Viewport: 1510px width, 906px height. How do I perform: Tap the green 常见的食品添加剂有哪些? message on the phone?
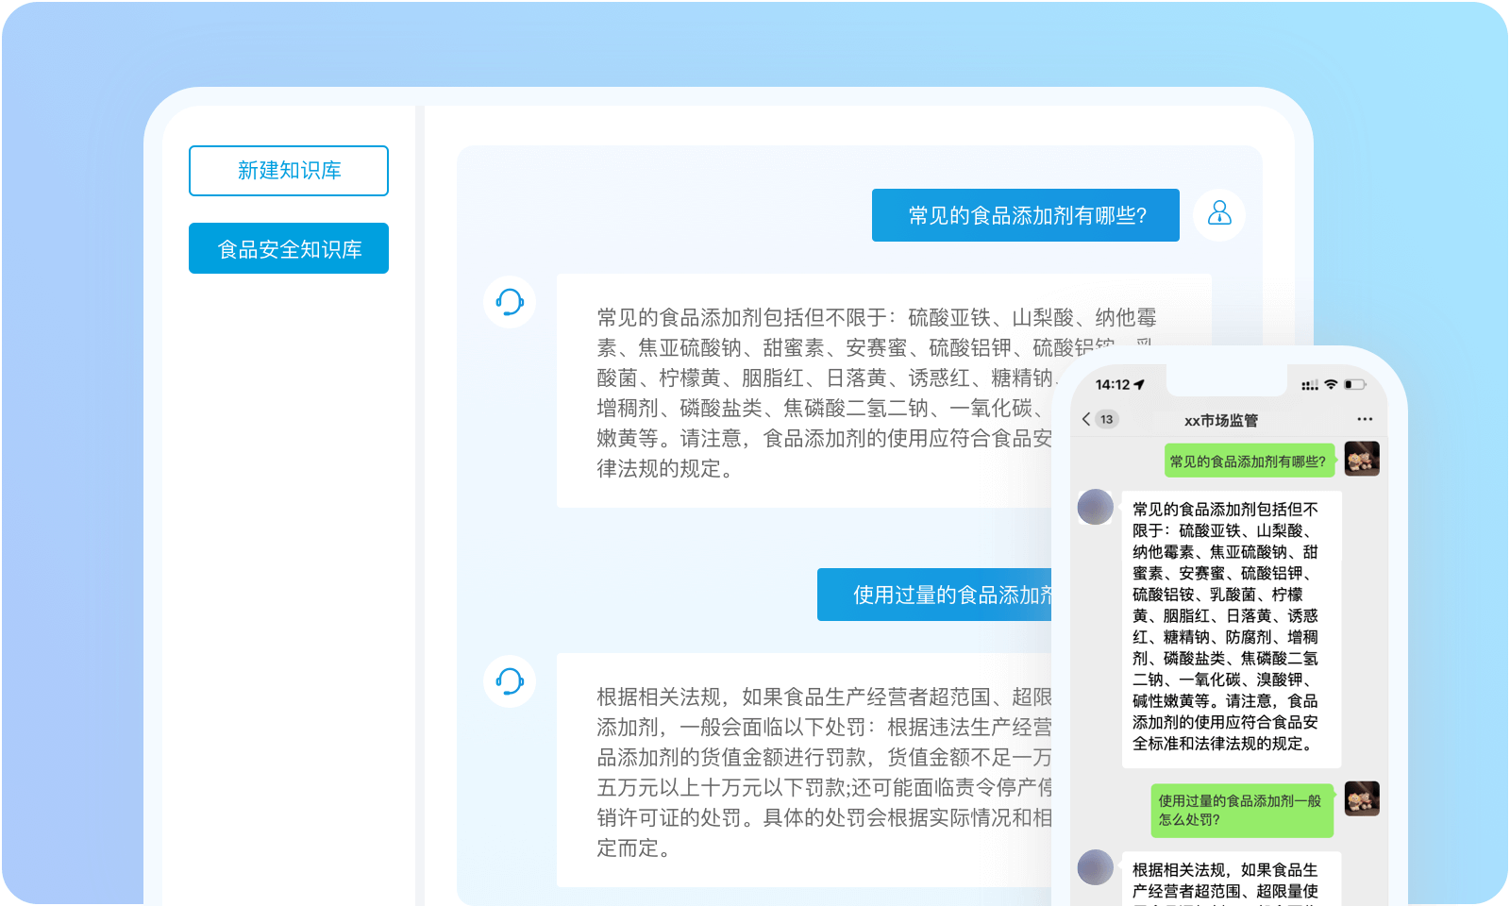(1249, 461)
